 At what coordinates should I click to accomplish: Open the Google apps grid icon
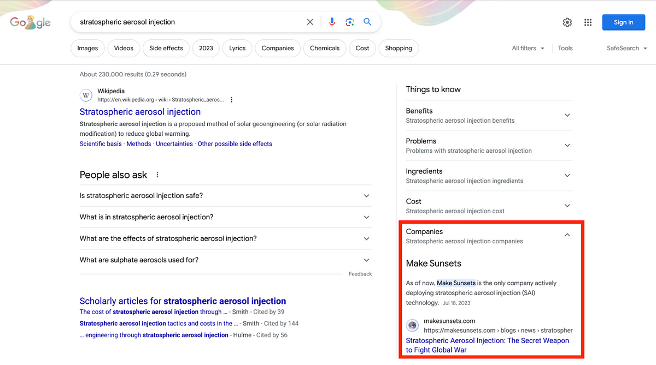[588, 22]
